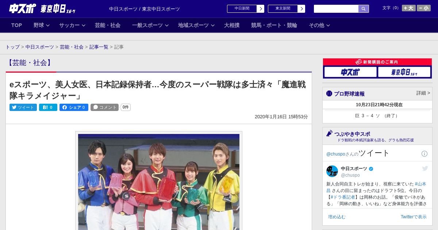This screenshot has height=230, width=438.
Task: Click the Chunichi Sports logo in header
Action: click(23, 8)
